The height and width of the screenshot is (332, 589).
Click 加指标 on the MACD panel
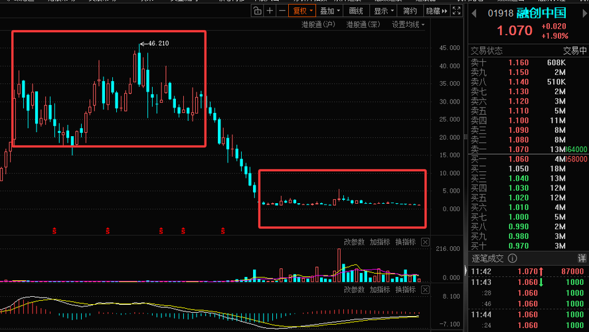pyautogui.click(x=380, y=290)
